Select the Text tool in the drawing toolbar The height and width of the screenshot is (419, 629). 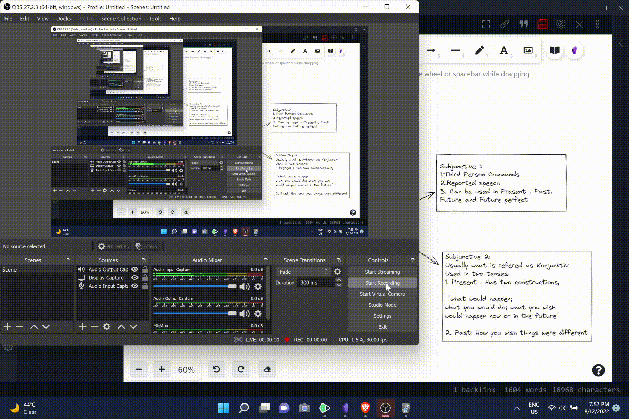pos(504,50)
